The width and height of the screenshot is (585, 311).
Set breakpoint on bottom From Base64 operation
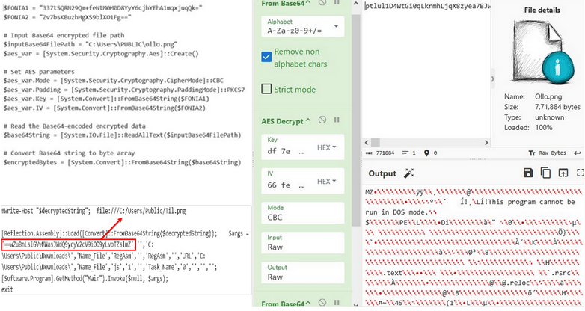click(x=337, y=303)
